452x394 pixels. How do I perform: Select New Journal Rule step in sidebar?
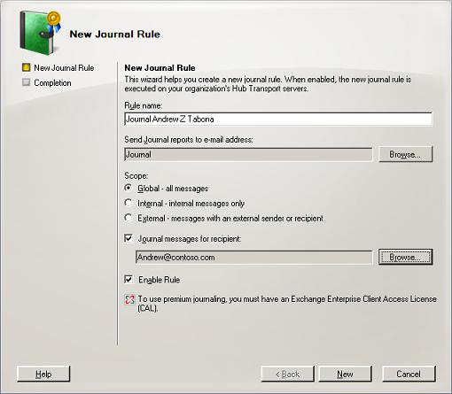64,67
